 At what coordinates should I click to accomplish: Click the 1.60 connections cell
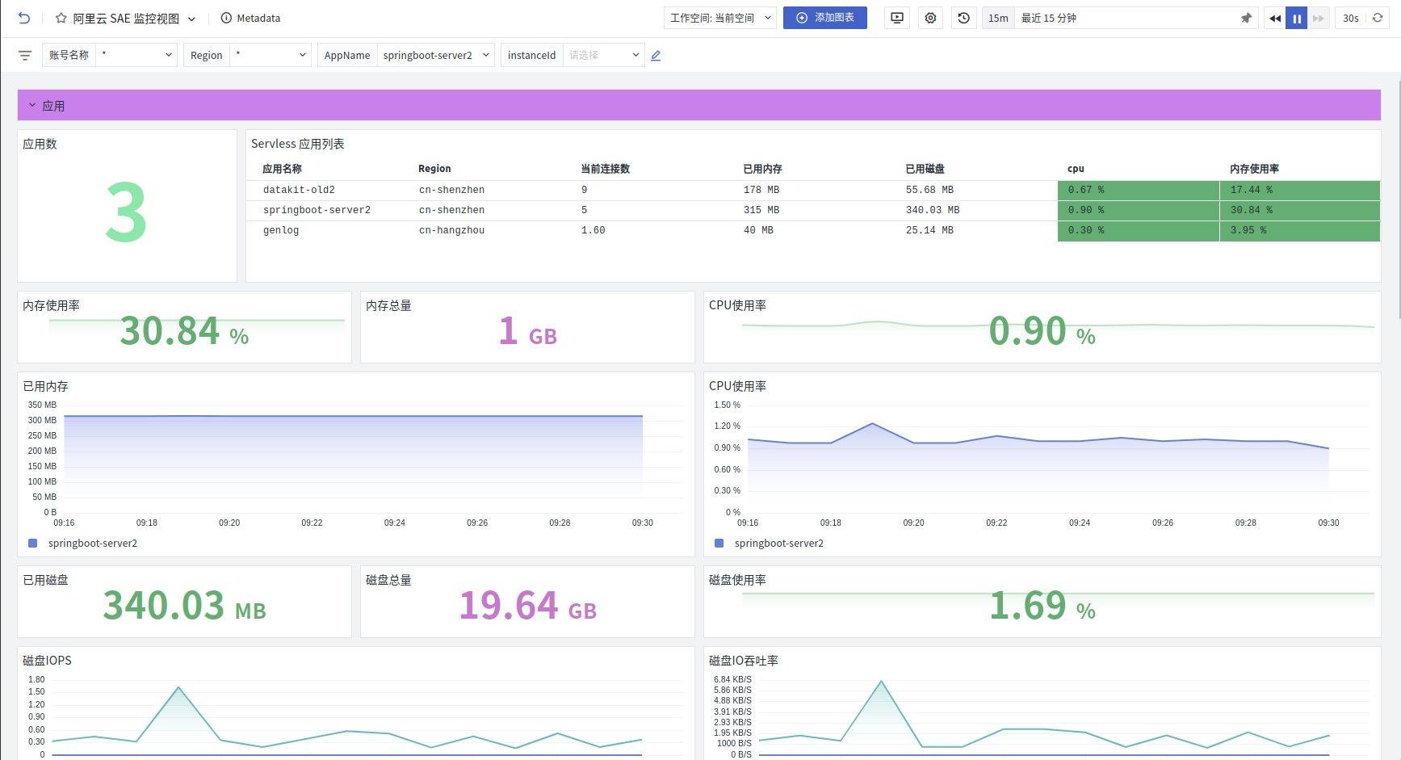click(x=593, y=230)
